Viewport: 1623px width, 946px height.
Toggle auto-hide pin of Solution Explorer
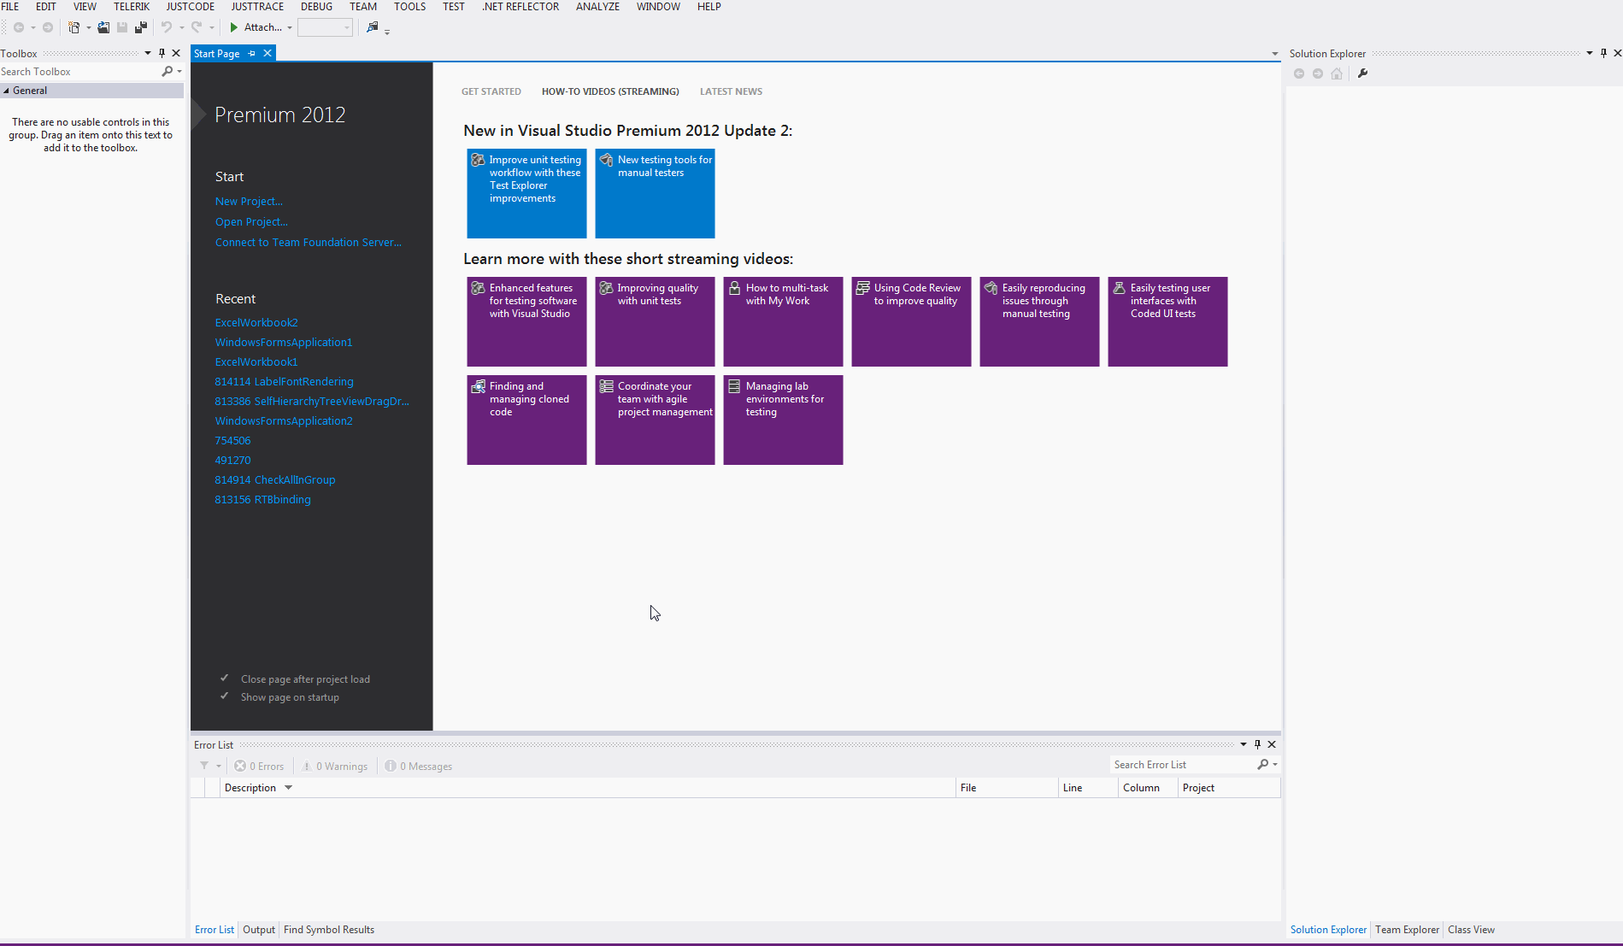click(1603, 53)
